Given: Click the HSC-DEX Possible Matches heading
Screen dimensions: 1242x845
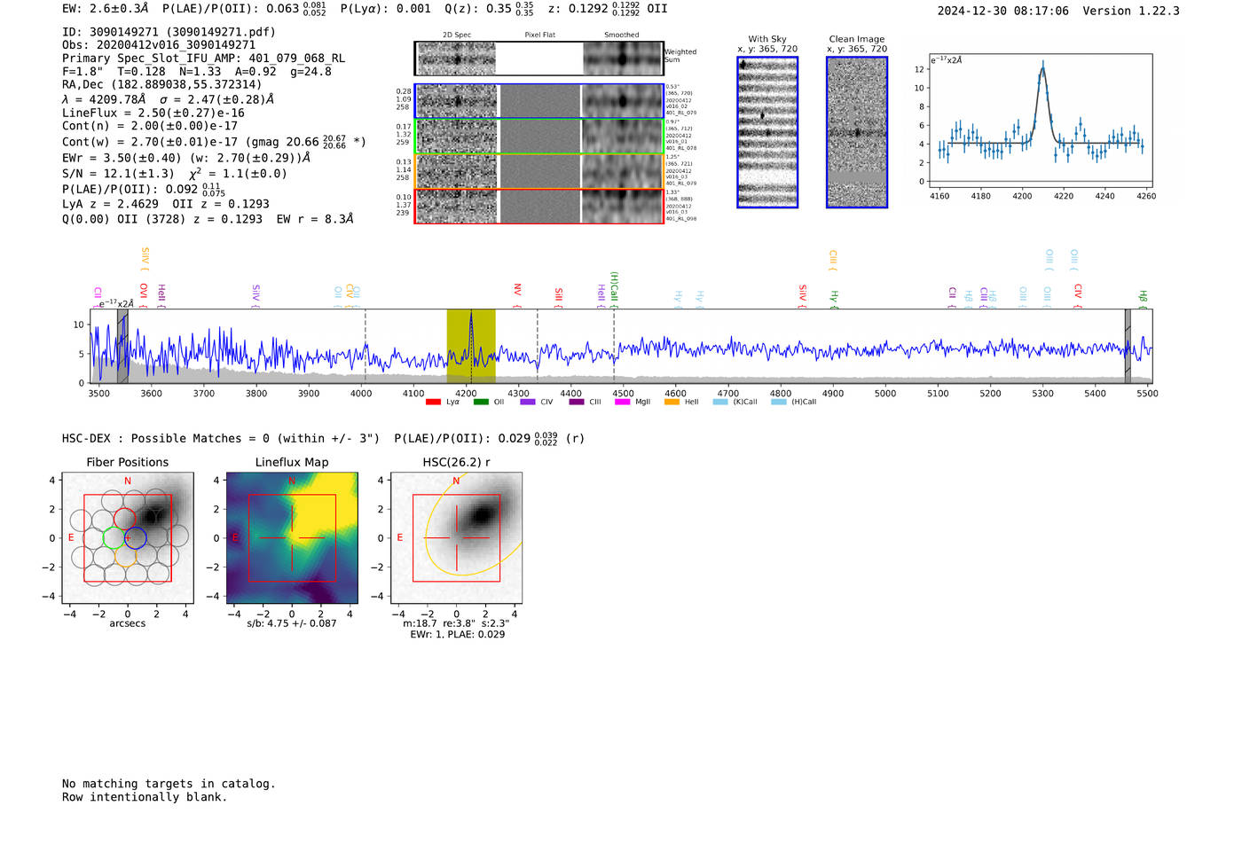Looking at the screenshot, I should click(x=221, y=439).
